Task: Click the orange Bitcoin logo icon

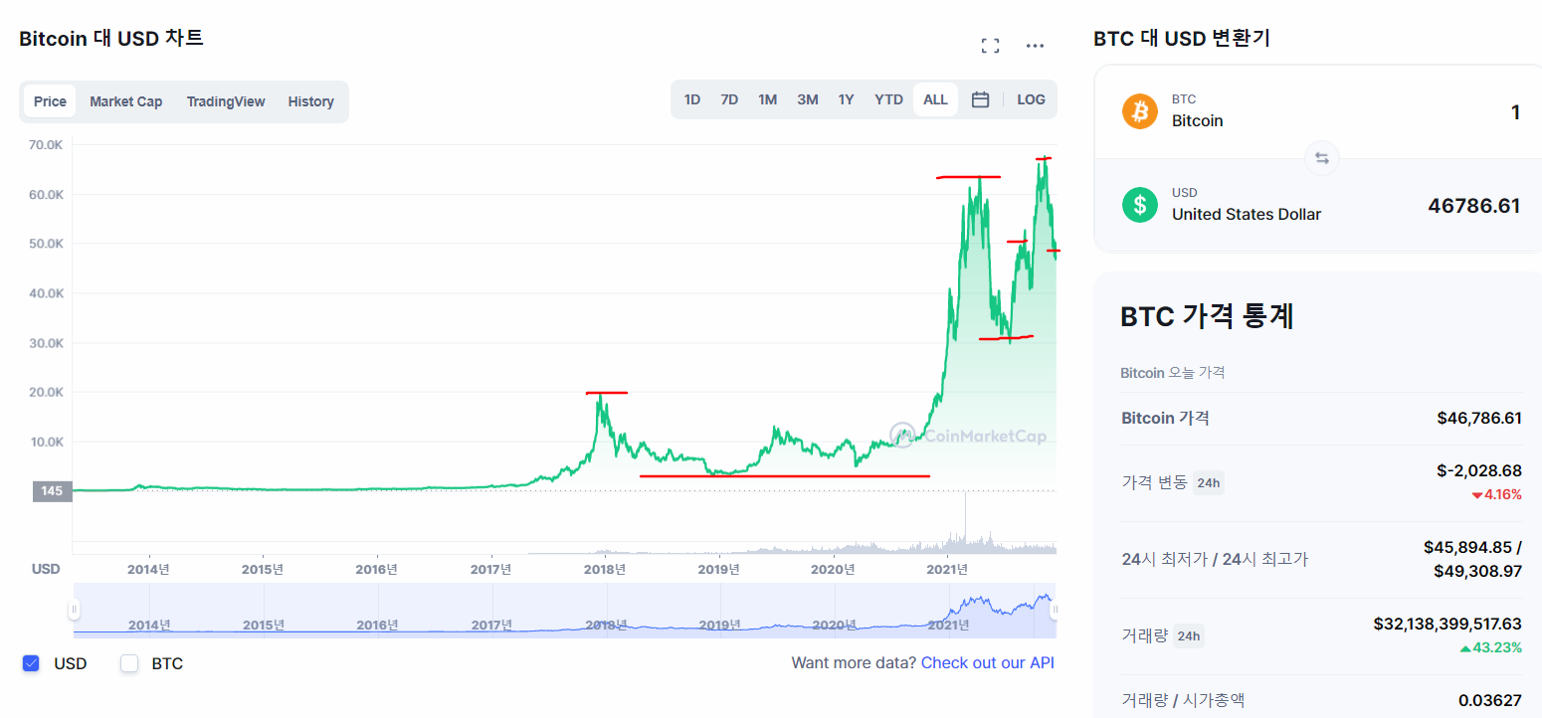Action: 1140,111
